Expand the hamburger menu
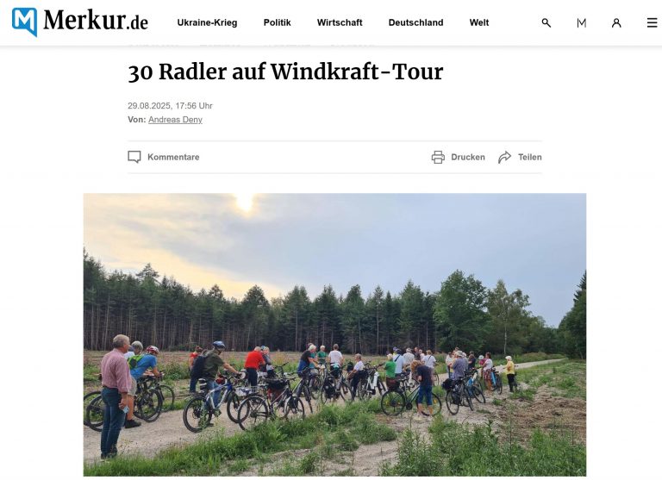662x480 pixels. [x=653, y=22]
